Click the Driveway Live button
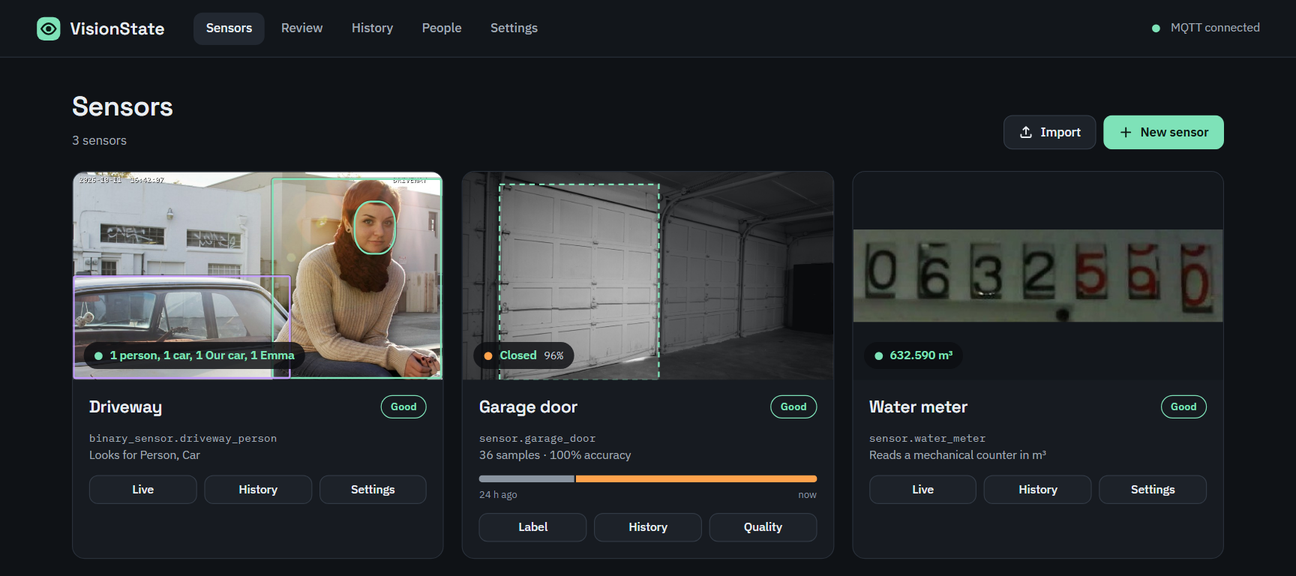 tap(143, 490)
